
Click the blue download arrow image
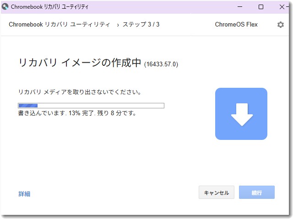pos(241,114)
